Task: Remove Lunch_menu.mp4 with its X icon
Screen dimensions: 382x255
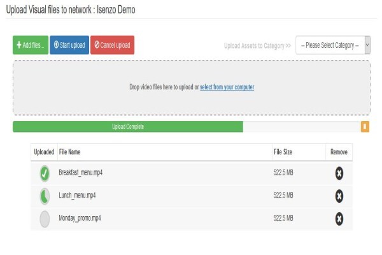Action: point(339,196)
